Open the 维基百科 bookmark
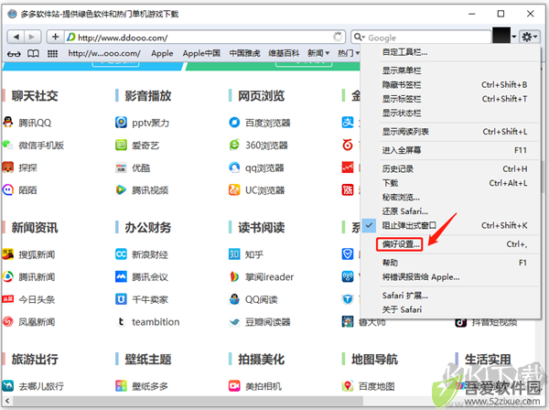The image size is (549, 410). (x=284, y=53)
